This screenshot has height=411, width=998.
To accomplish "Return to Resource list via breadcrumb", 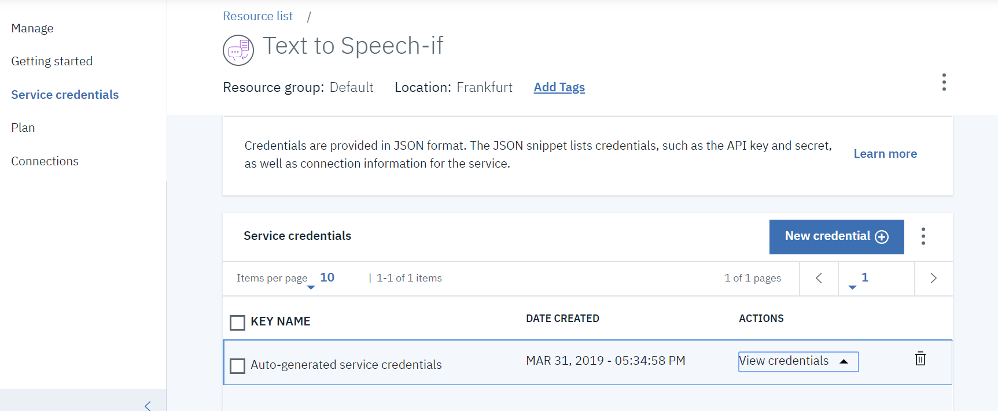I will [x=257, y=16].
